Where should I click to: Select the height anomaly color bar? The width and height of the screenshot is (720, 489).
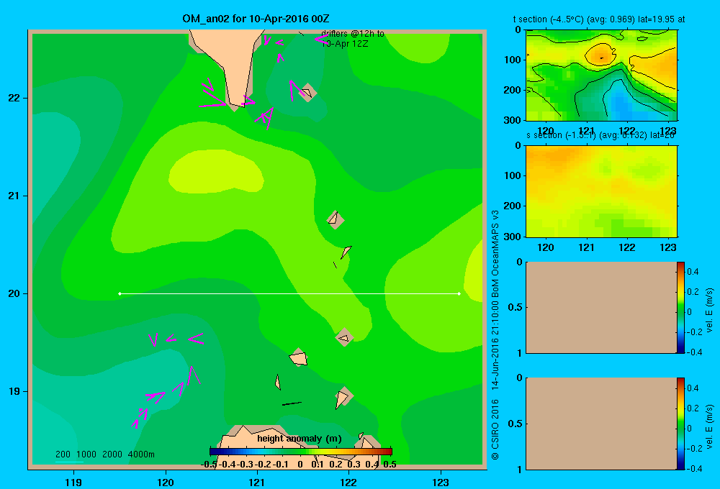tap(301, 452)
